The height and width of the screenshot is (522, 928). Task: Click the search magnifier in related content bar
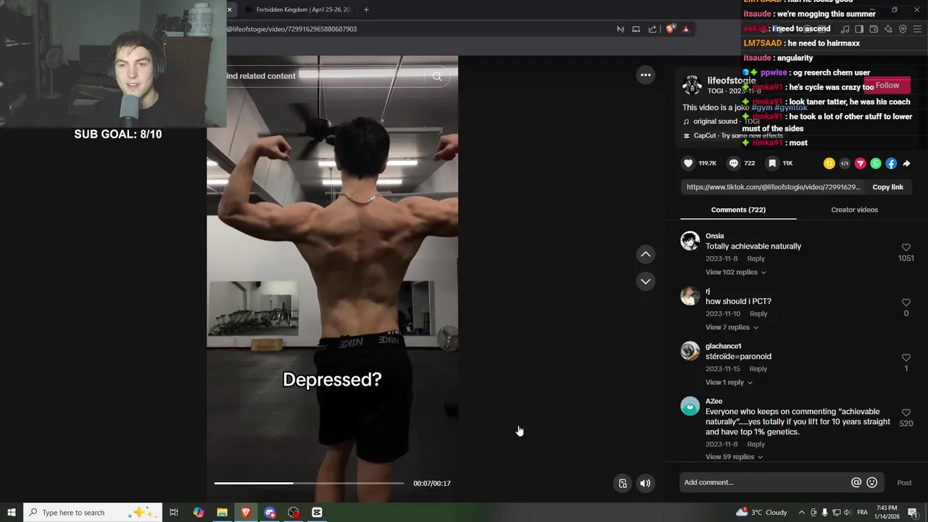[x=436, y=76]
